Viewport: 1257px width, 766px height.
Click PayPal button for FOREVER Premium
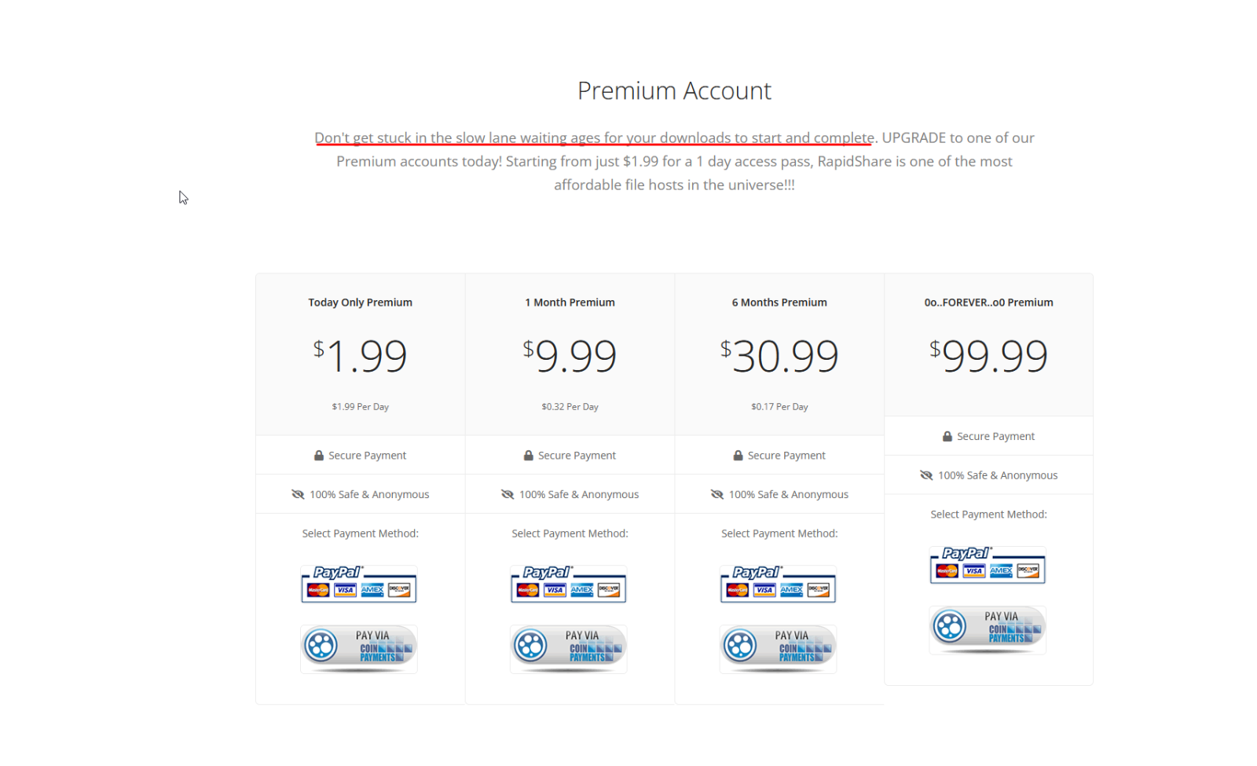coord(988,565)
